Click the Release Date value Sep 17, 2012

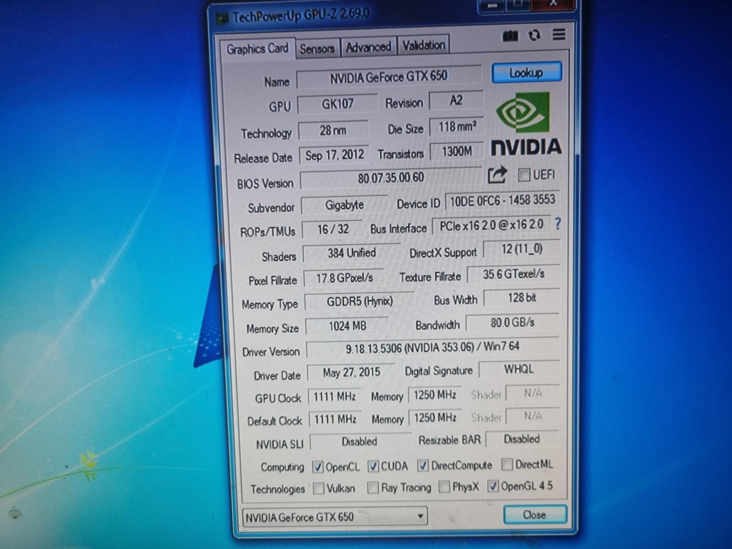tap(334, 155)
